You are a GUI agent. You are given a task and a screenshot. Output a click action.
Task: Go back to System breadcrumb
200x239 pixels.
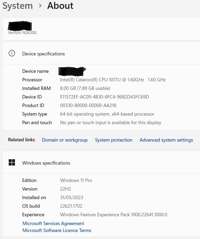pyautogui.click(x=18, y=6)
